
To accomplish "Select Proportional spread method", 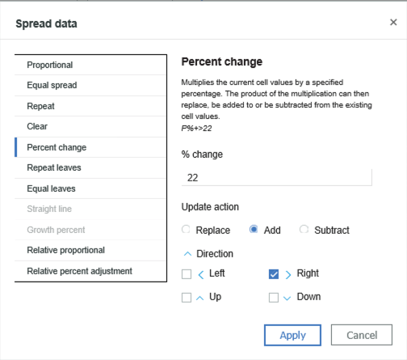I will [90, 65].
